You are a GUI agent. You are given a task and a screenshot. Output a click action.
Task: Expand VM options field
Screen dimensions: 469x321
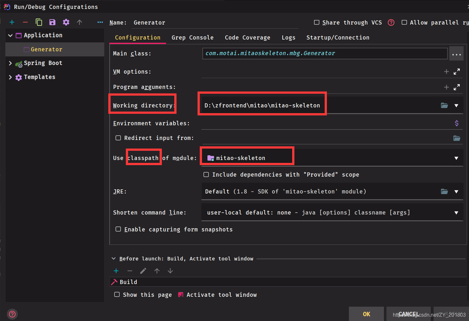tap(457, 72)
